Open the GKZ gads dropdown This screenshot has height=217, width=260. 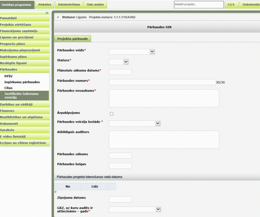coord(158,209)
